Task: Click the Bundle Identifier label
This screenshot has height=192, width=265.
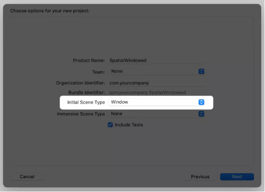Action: point(87,93)
